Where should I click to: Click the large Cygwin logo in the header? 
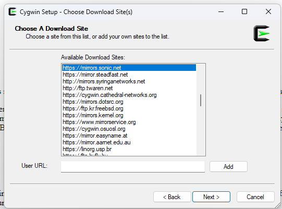click(x=262, y=33)
